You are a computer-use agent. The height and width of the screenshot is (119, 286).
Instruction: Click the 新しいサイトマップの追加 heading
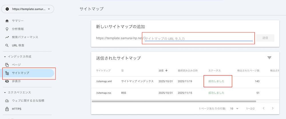[120, 27]
